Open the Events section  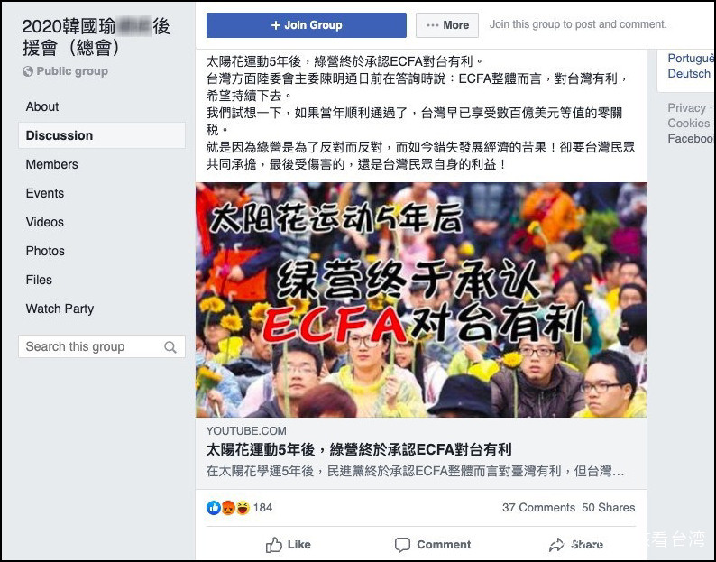pyautogui.click(x=45, y=193)
